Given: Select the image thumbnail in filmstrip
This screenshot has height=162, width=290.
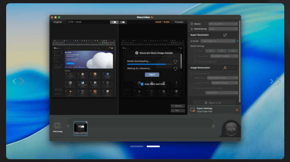Looking at the screenshot, I should click(80, 128).
